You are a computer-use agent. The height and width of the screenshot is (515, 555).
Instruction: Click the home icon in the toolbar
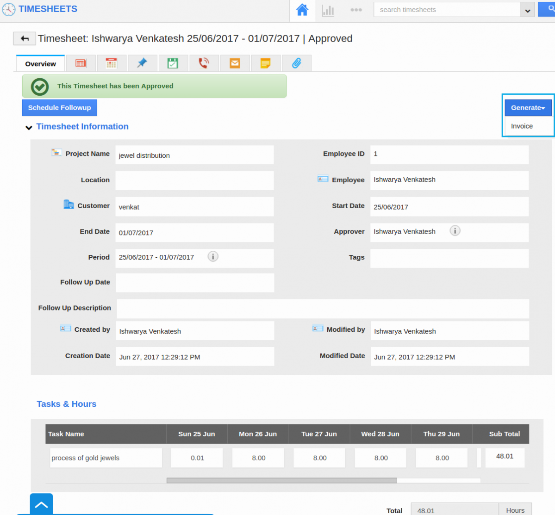[x=302, y=9]
